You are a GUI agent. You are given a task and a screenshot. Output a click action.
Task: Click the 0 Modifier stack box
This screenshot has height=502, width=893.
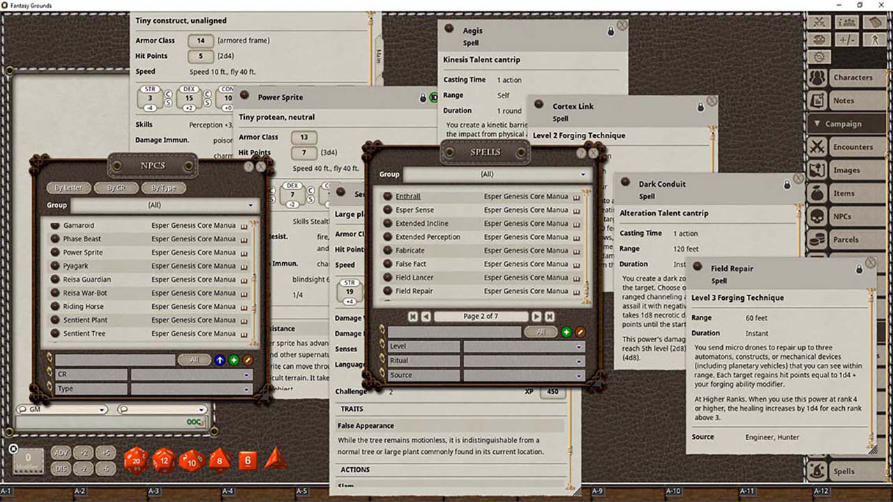tap(28, 457)
